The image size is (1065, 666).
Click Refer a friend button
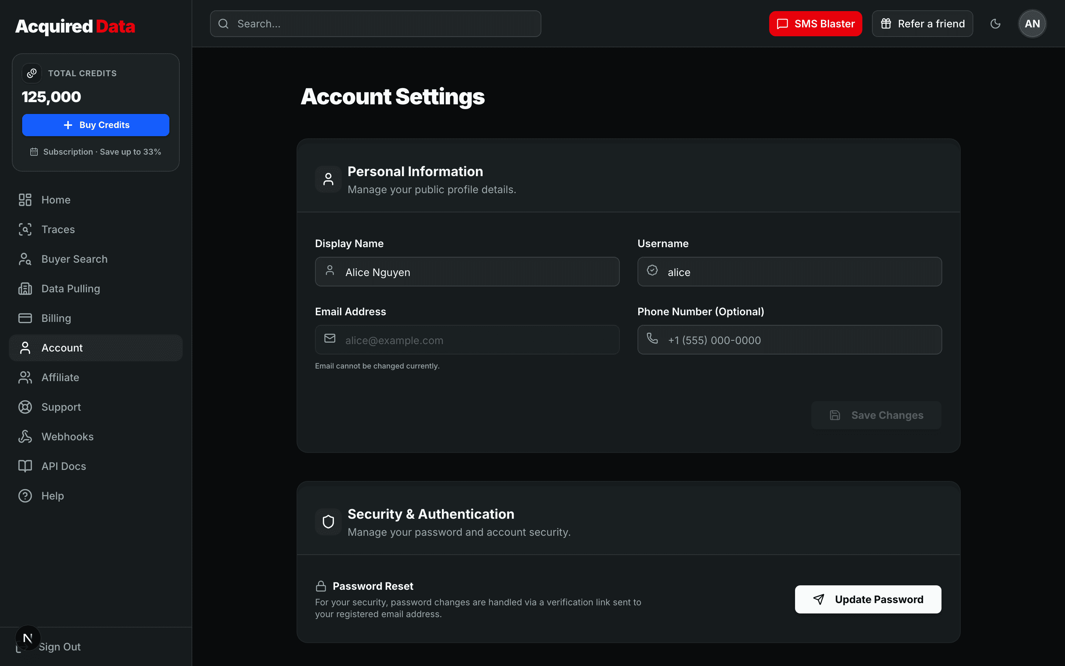click(922, 24)
